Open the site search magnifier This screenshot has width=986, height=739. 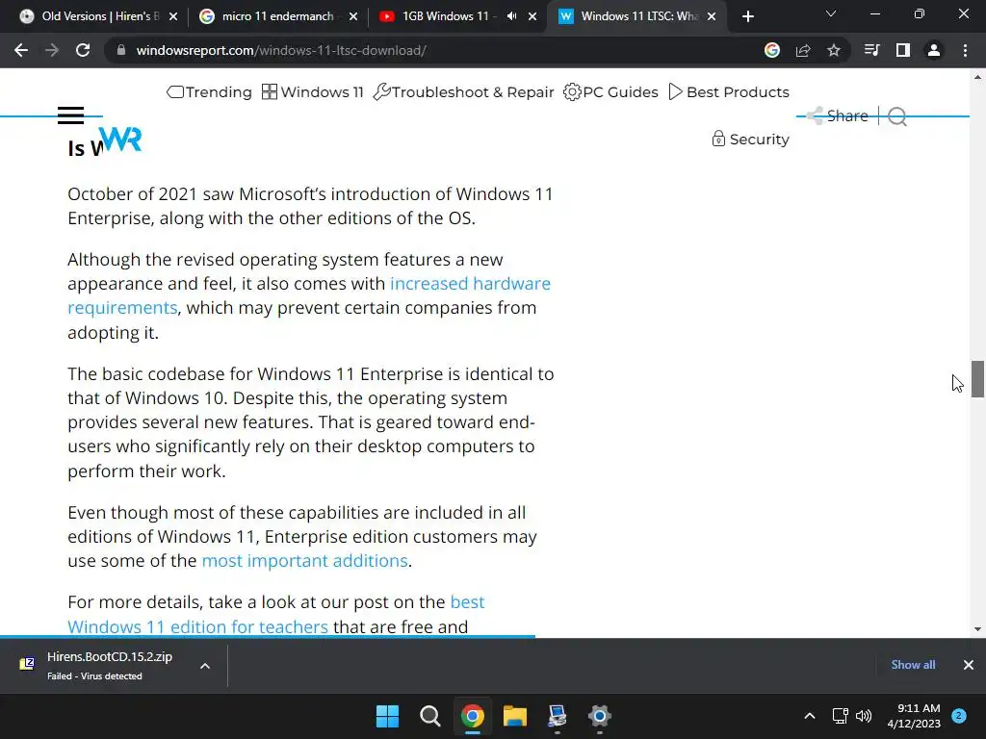click(897, 116)
